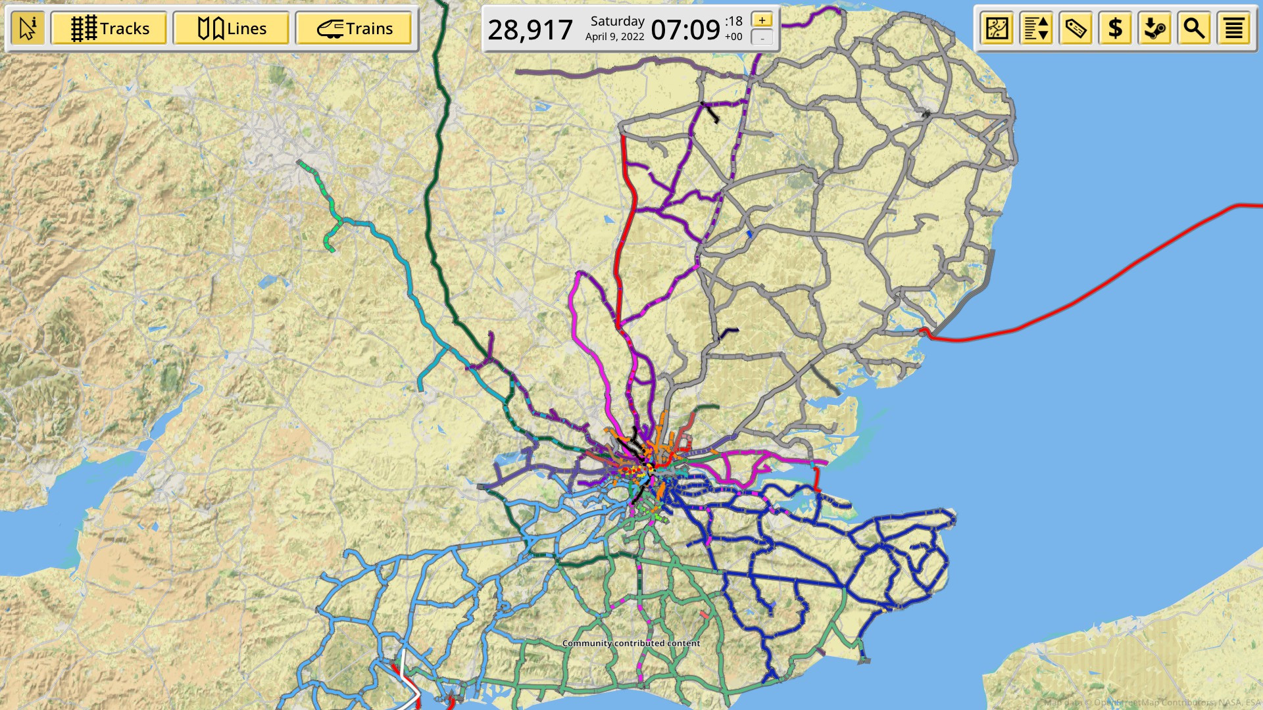Open the map search tool
This screenshot has width=1263, height=710.
(1194, 28)
